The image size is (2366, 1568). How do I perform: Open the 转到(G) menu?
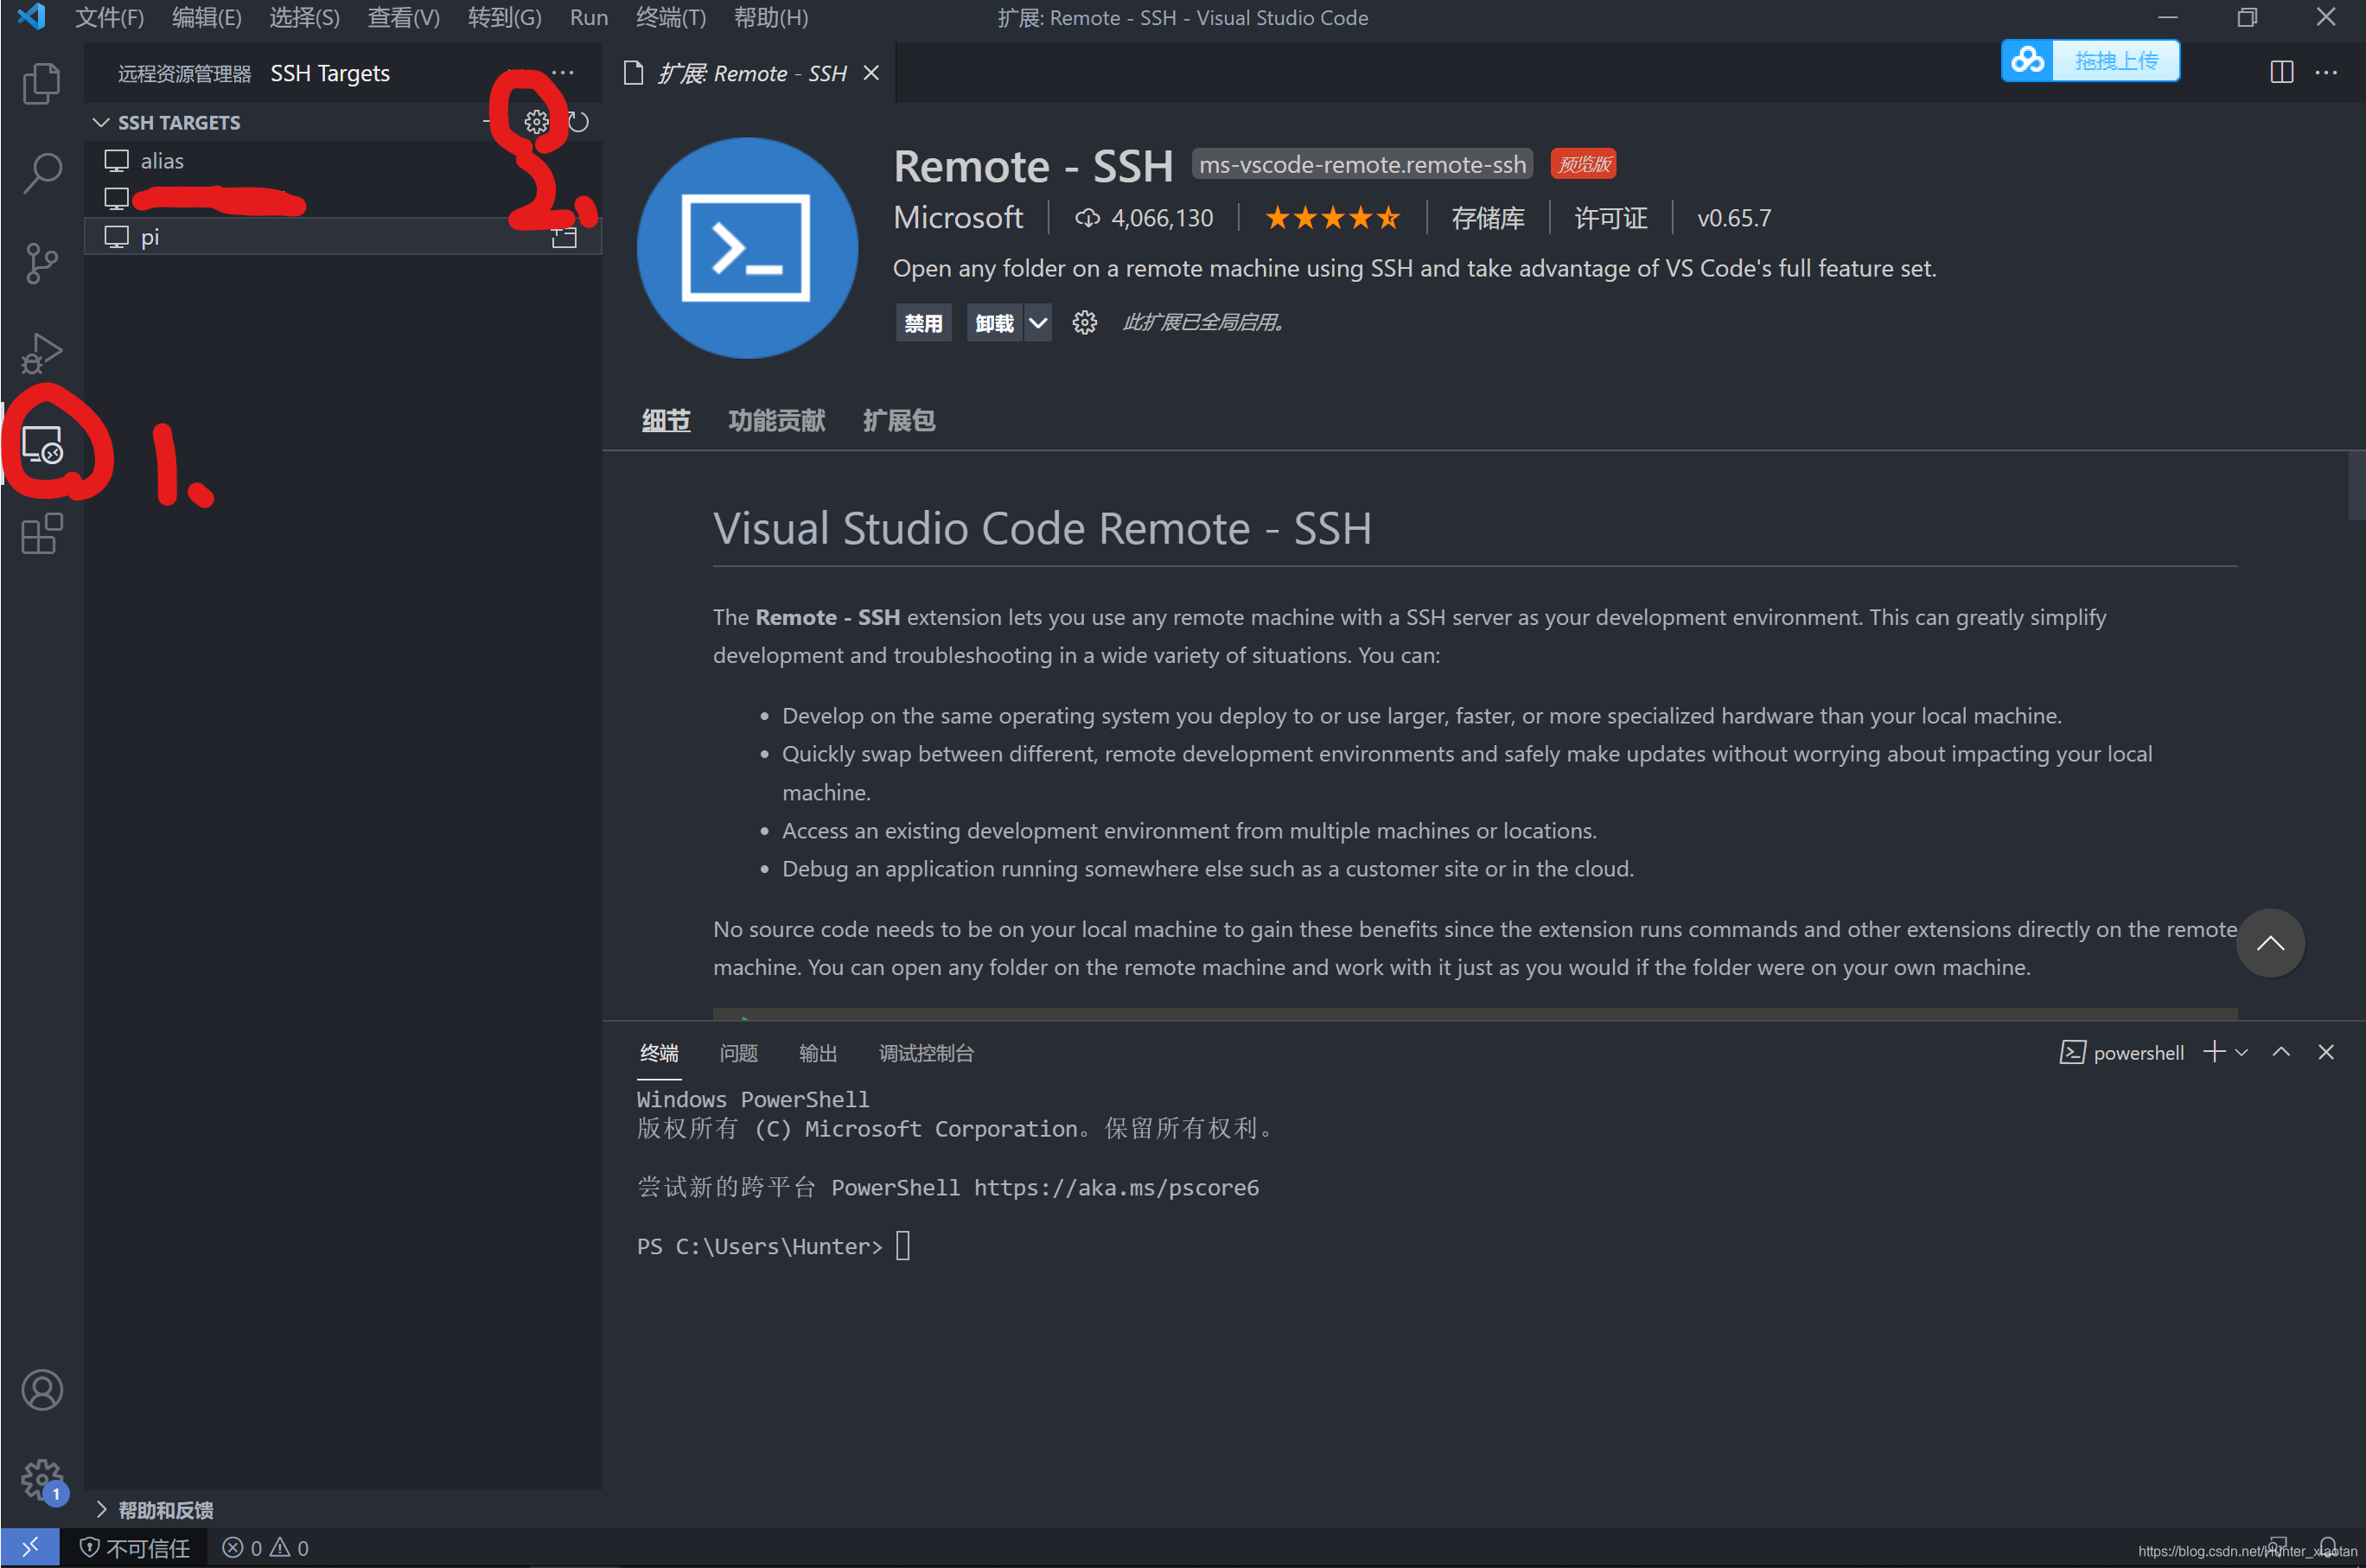pos(504,18)
